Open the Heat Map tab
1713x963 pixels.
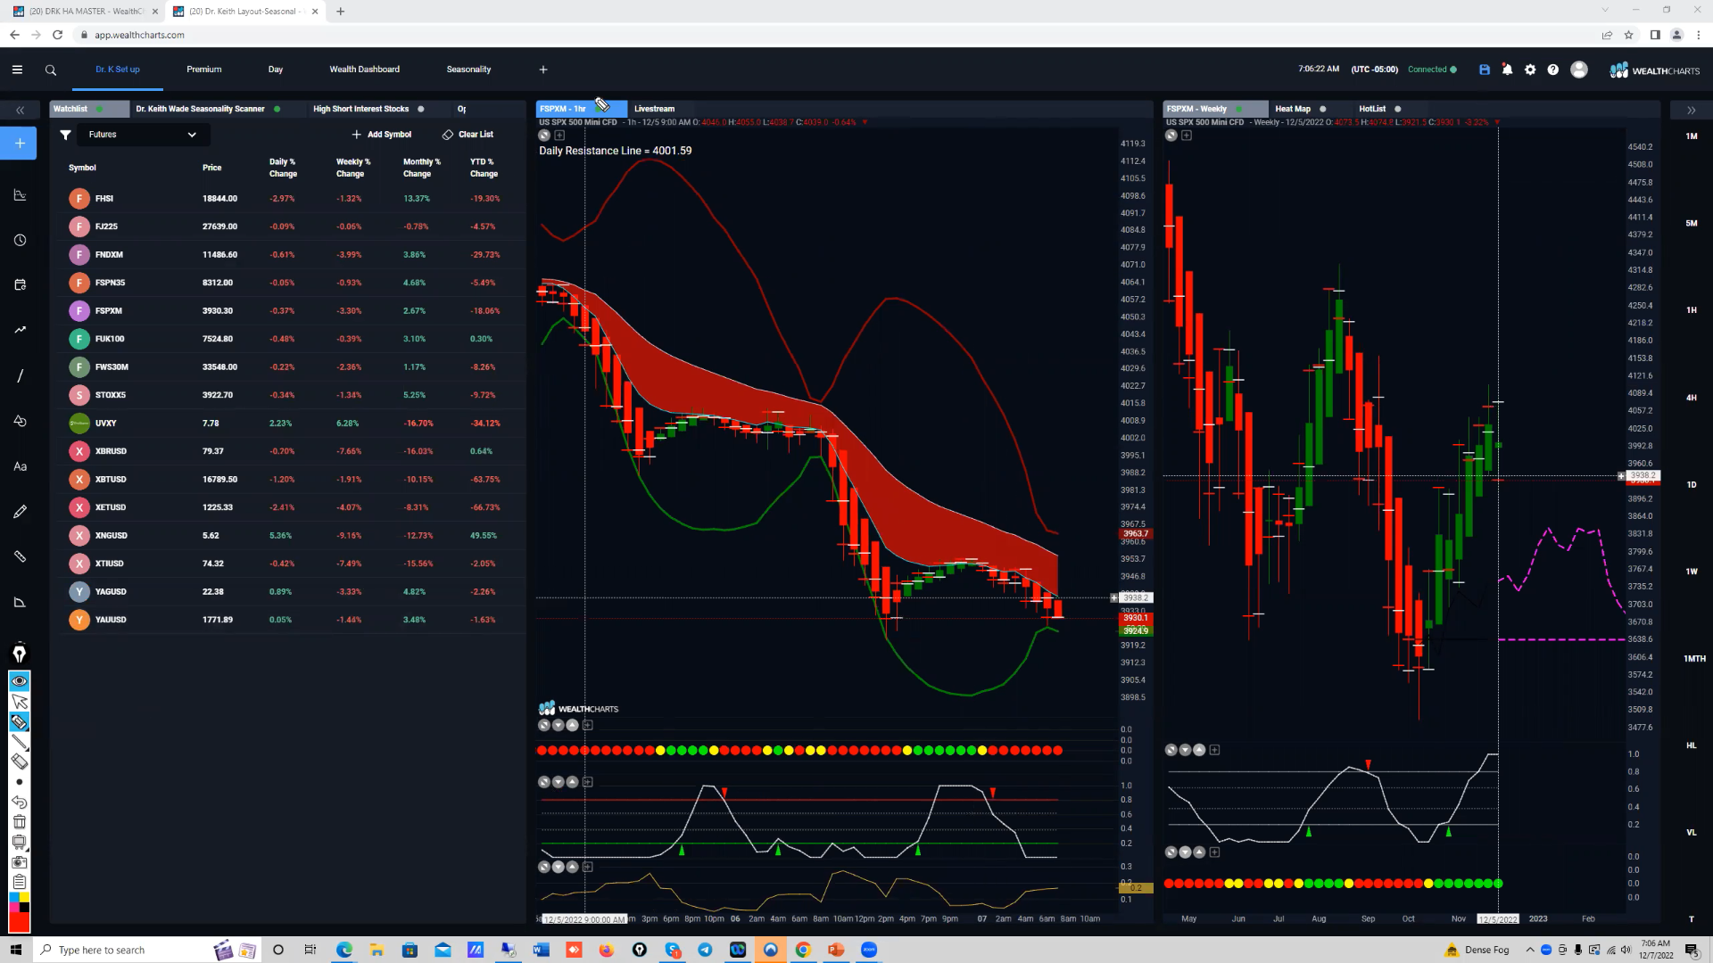click(1293, 109)
